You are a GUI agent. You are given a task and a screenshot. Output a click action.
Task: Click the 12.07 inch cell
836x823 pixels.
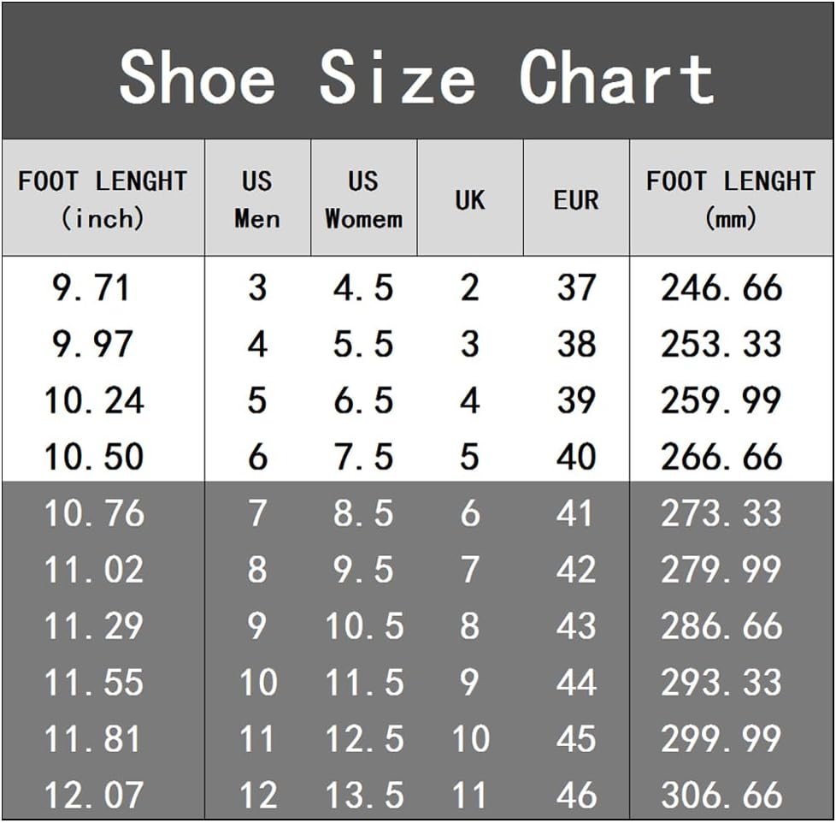pos(94,796)
